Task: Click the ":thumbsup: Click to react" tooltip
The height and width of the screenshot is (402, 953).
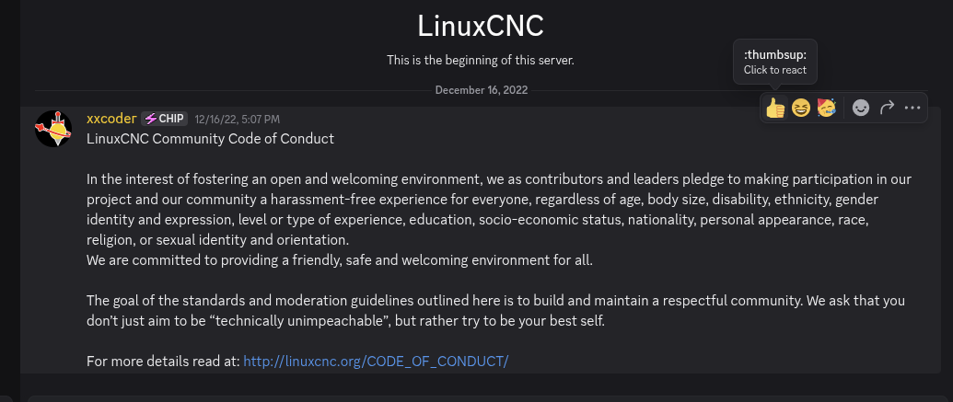Action: [x=774, y=63]
